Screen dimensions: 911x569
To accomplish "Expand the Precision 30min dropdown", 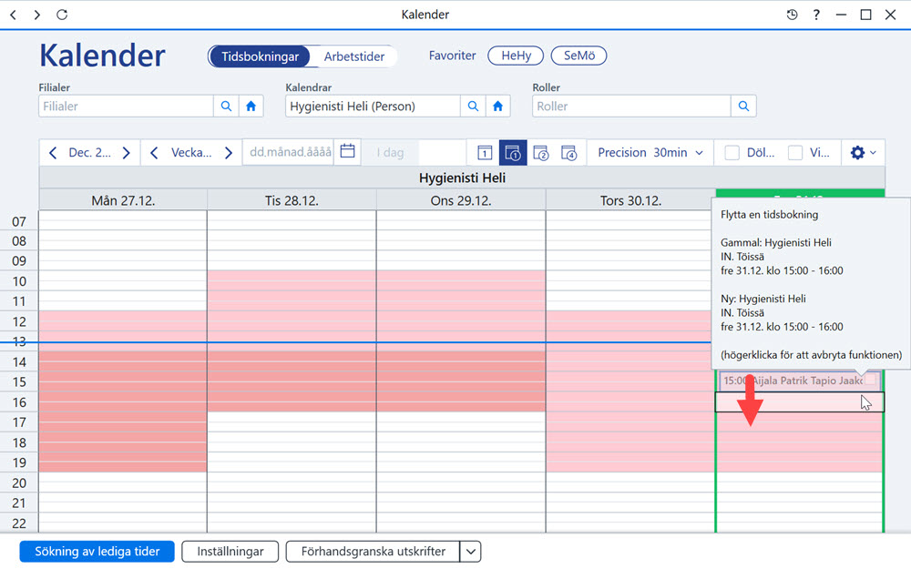I will [x=650, y=153].
